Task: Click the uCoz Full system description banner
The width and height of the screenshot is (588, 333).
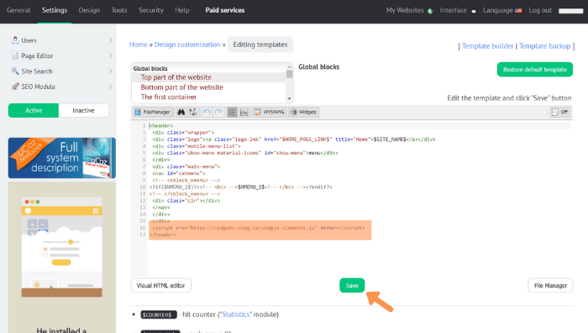Action: (x=62, y=158)
